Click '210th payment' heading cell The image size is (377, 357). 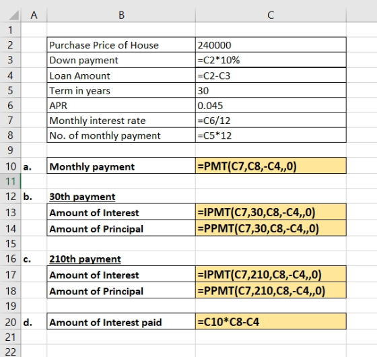[121, 259]
